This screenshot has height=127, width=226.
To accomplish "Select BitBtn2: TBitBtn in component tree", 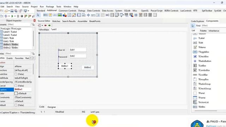I will (11, 48).
